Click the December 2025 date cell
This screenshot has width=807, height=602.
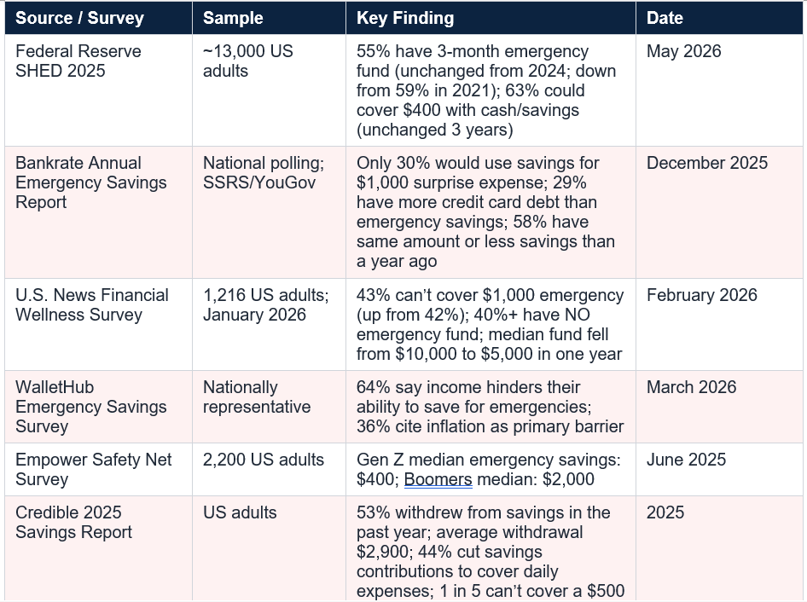[x=719, y=212]
